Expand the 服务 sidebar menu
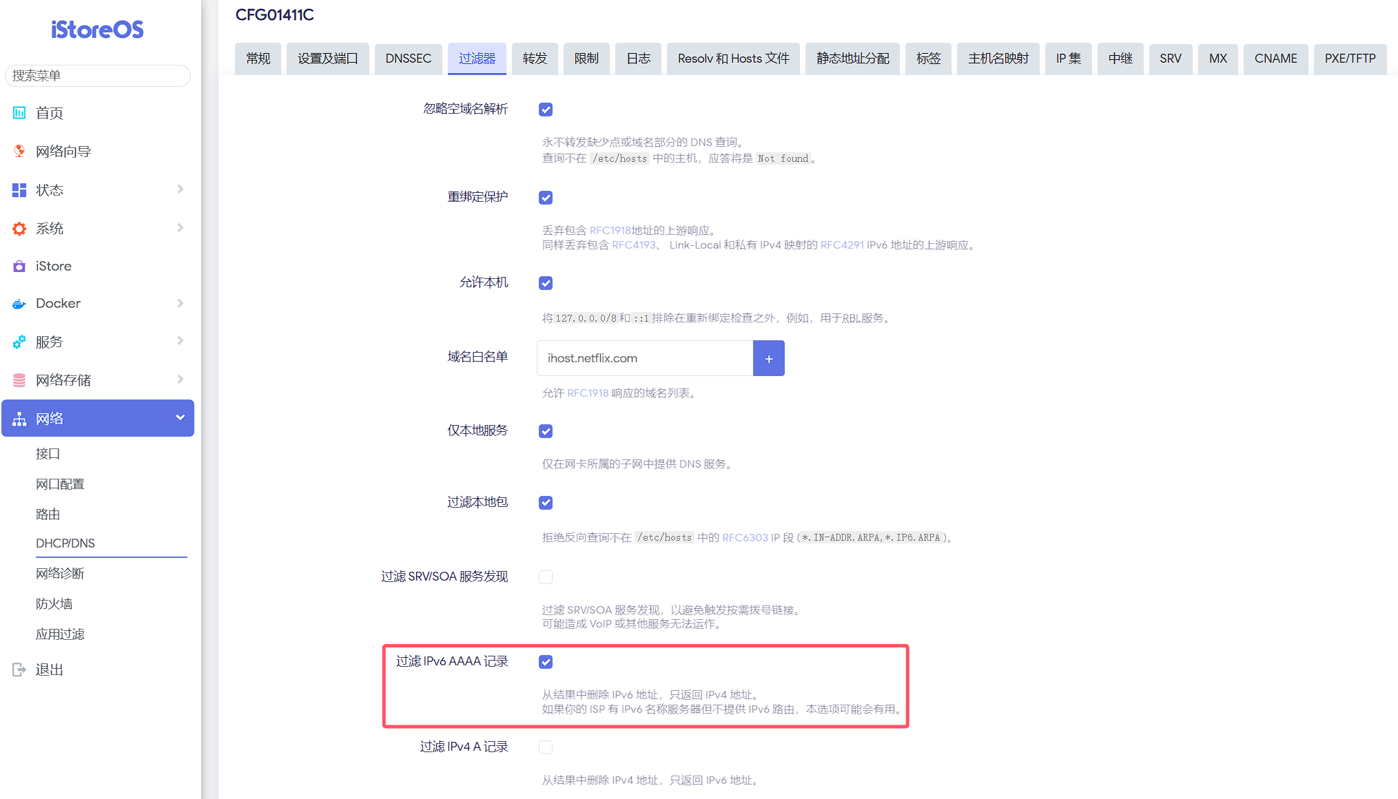The width and height of the screenshot is (1398, 799). 97,341
